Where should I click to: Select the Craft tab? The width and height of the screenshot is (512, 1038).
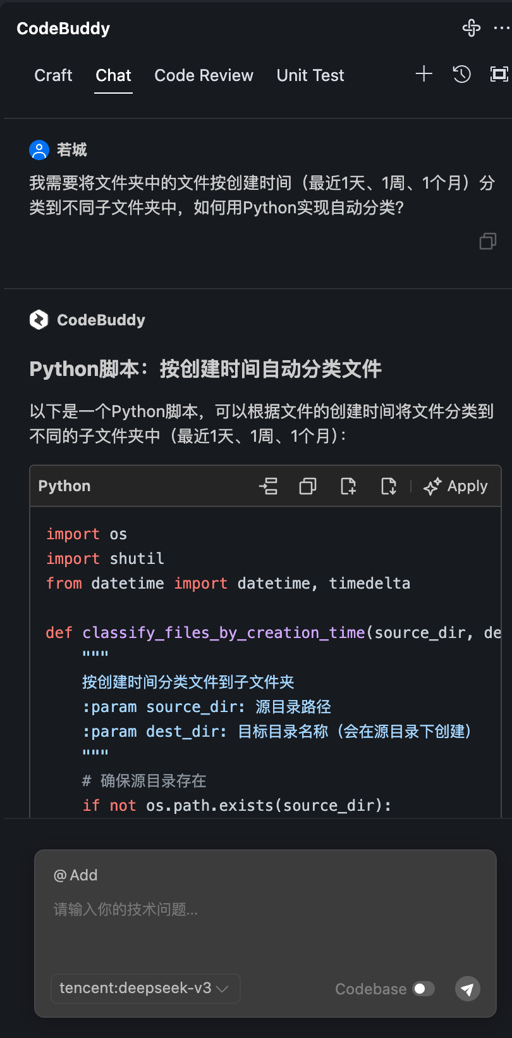pos(53,75)
